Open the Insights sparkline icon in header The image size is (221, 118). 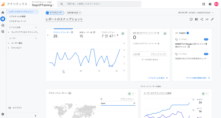[207, 19]
